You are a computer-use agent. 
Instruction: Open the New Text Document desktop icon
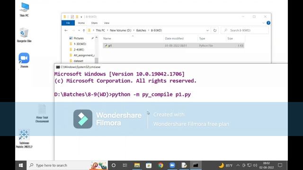(42, 113)
